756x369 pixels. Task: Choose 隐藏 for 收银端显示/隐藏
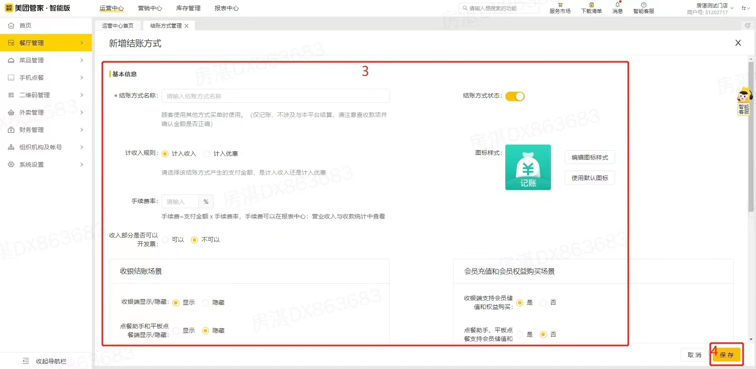click(205, 303)
